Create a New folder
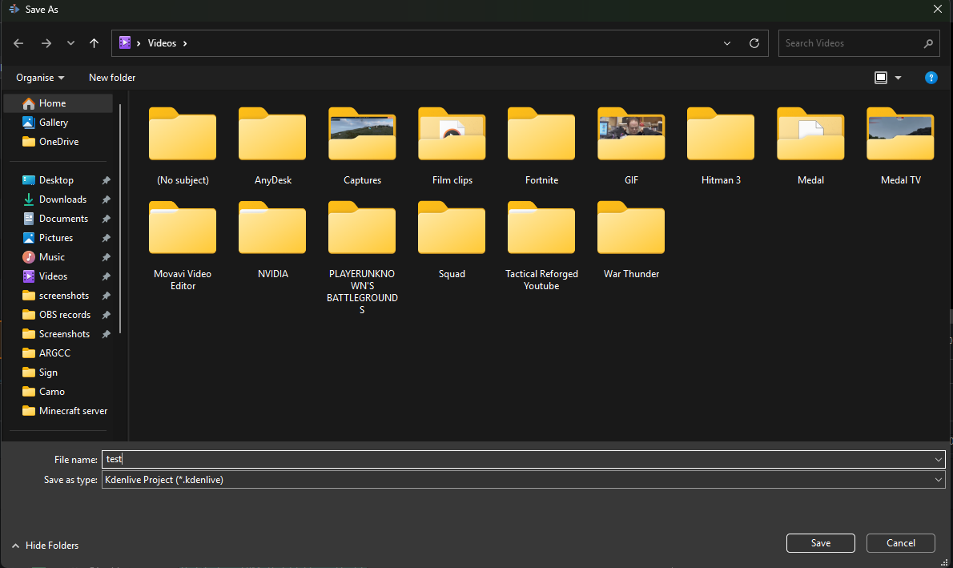Image resolution: width=953 pixels, height=568 pixels. [x=112, y=78]
